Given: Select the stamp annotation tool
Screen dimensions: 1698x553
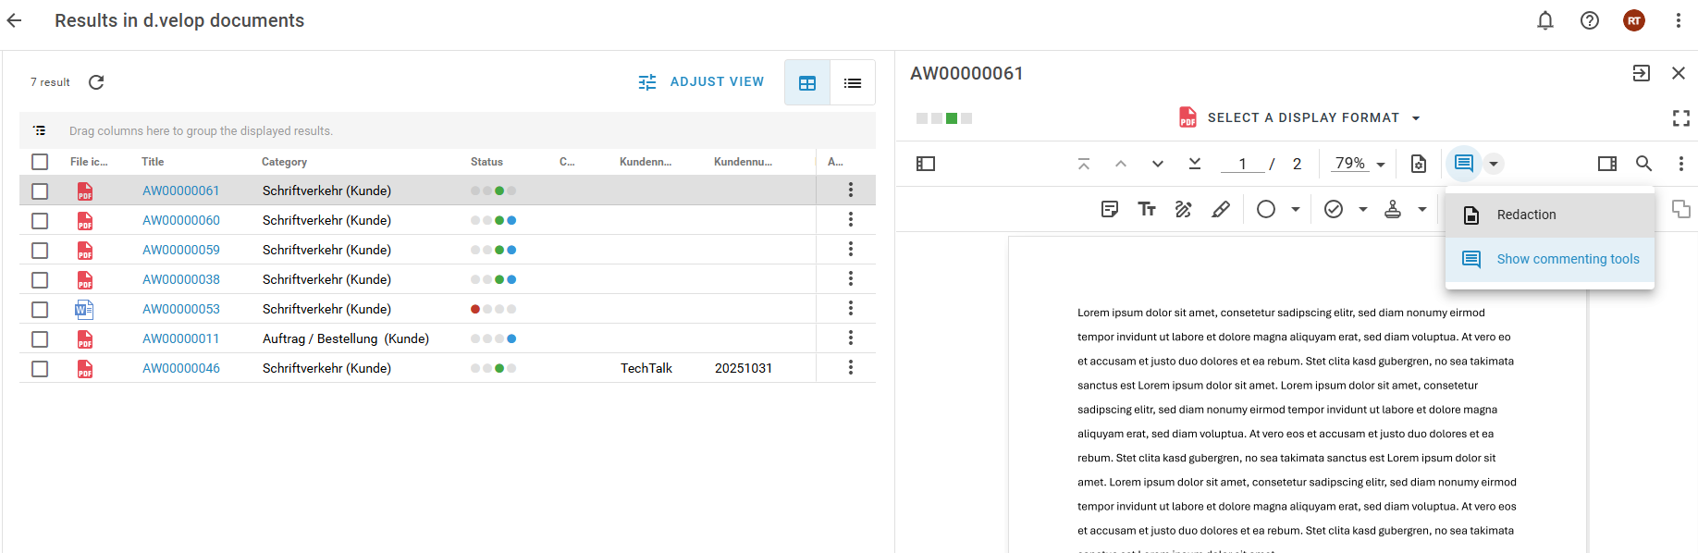Looking at the screenshot, I should (x=1393, y=209).
